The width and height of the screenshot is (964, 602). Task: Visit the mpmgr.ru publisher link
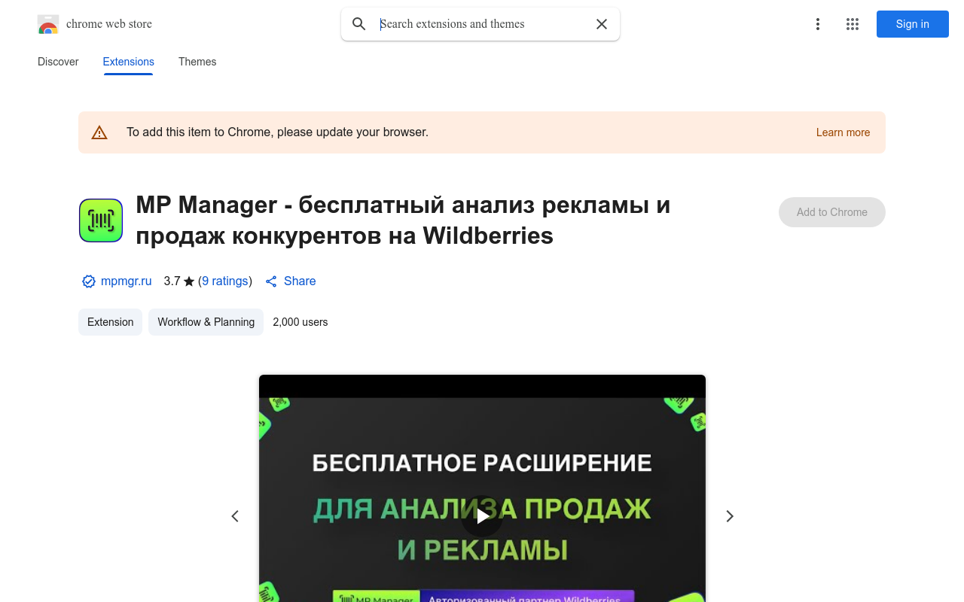click(127, 281)
